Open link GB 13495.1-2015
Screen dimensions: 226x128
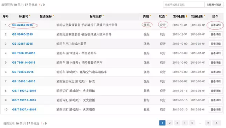[x=24, y=81]
